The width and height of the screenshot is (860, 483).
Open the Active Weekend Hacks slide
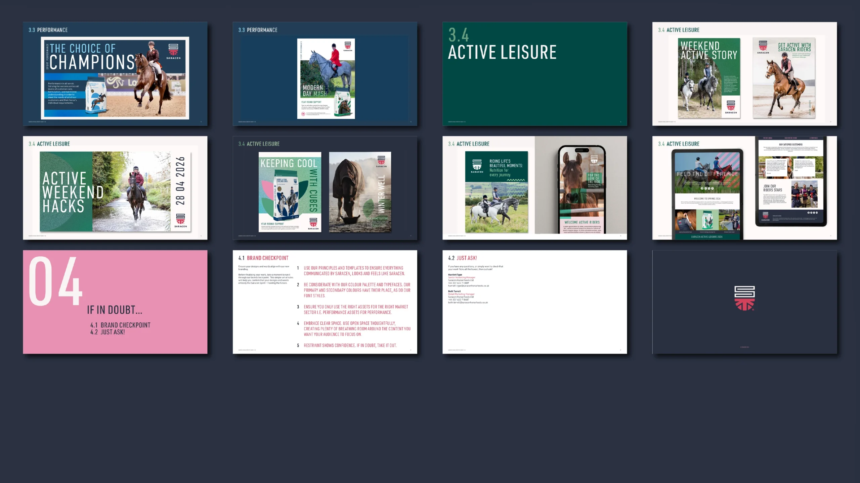point(115,188)
